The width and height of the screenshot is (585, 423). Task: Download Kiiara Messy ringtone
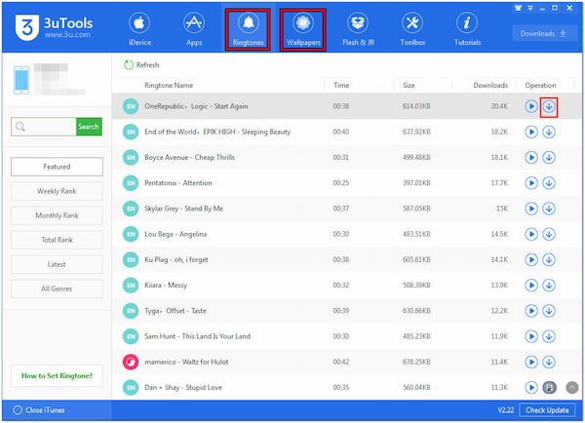click(549, 286)
